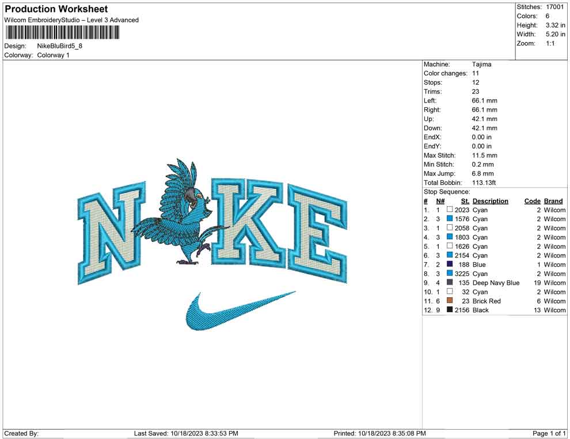Click the Deep Navy Blue swatch
This screenshot has height=439, width=570.
(x=450, y=282)
